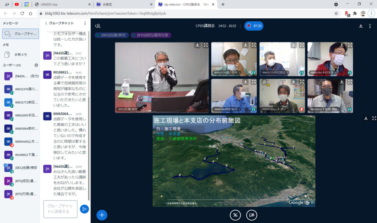The image size is (377, 223).
Task: Fullscreen the [DEG]佐藤/検安 webcam
Action: click(x=205, y=45)
